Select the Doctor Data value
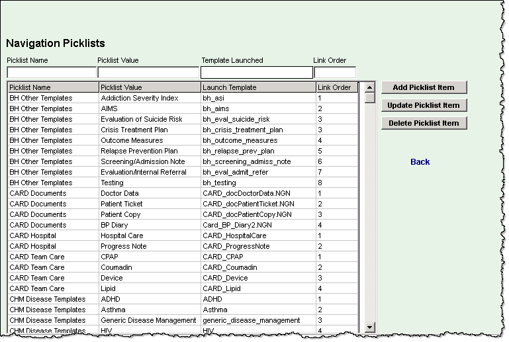The width and height of the screenshot is (509, 342). (x=150, y=193)
